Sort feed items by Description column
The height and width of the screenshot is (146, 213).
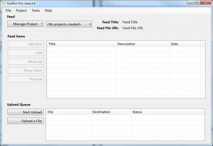[143, 44]
